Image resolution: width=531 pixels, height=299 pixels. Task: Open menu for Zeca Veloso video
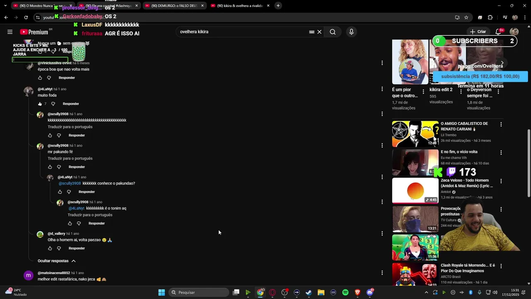tap(501, 181)
